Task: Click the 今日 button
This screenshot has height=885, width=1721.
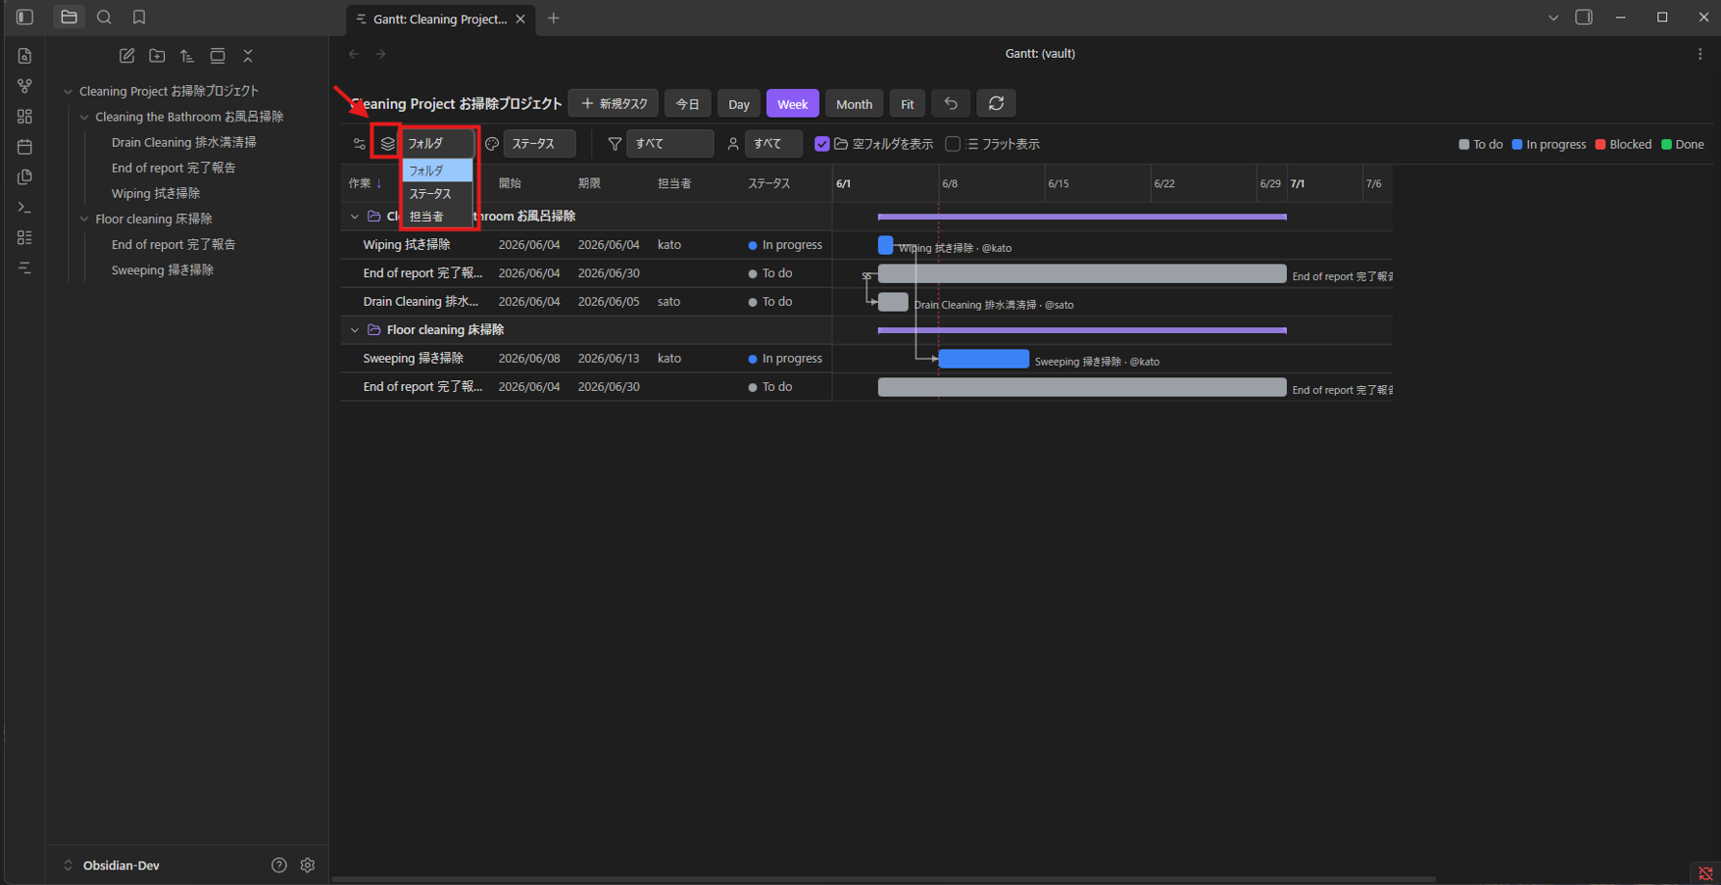Action: (x=688, y=103)
